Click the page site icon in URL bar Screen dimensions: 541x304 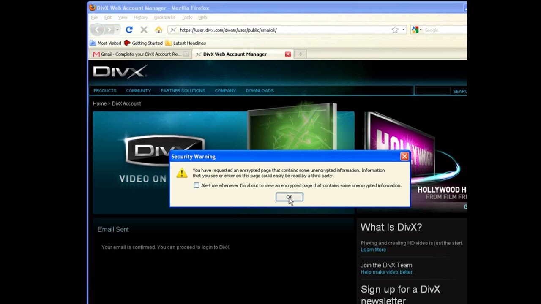[173, 30]
